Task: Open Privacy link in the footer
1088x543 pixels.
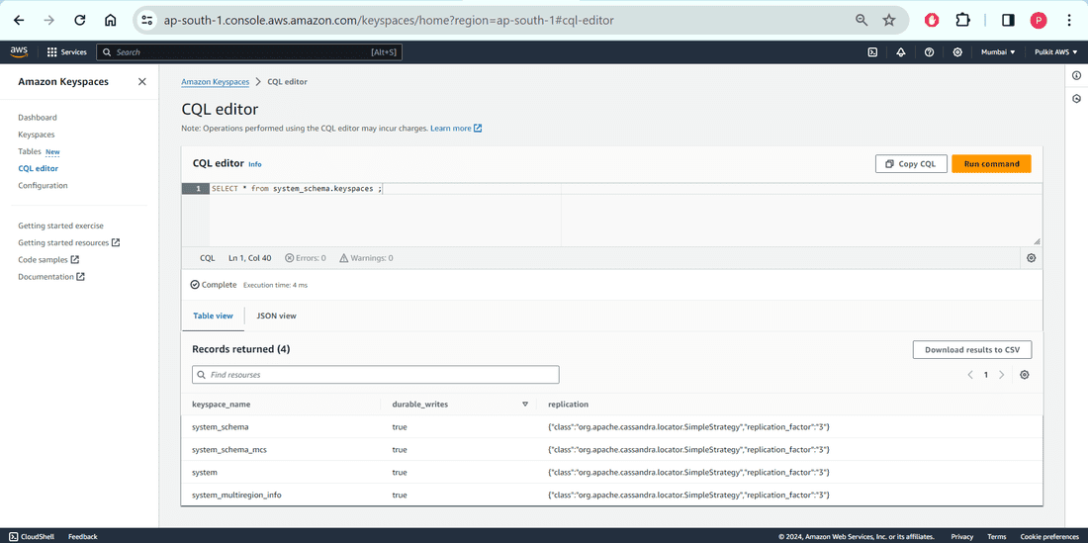Action: [x=961, y=537]
